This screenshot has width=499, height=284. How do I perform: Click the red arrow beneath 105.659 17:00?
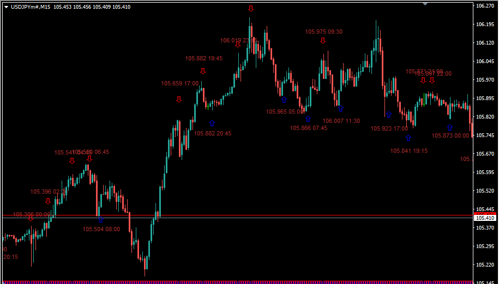[179, 99]
